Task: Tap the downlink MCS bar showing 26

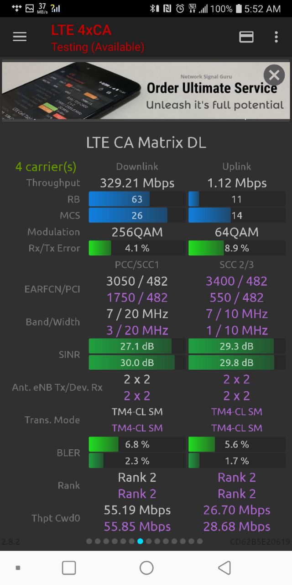Action: pos(137,215)
